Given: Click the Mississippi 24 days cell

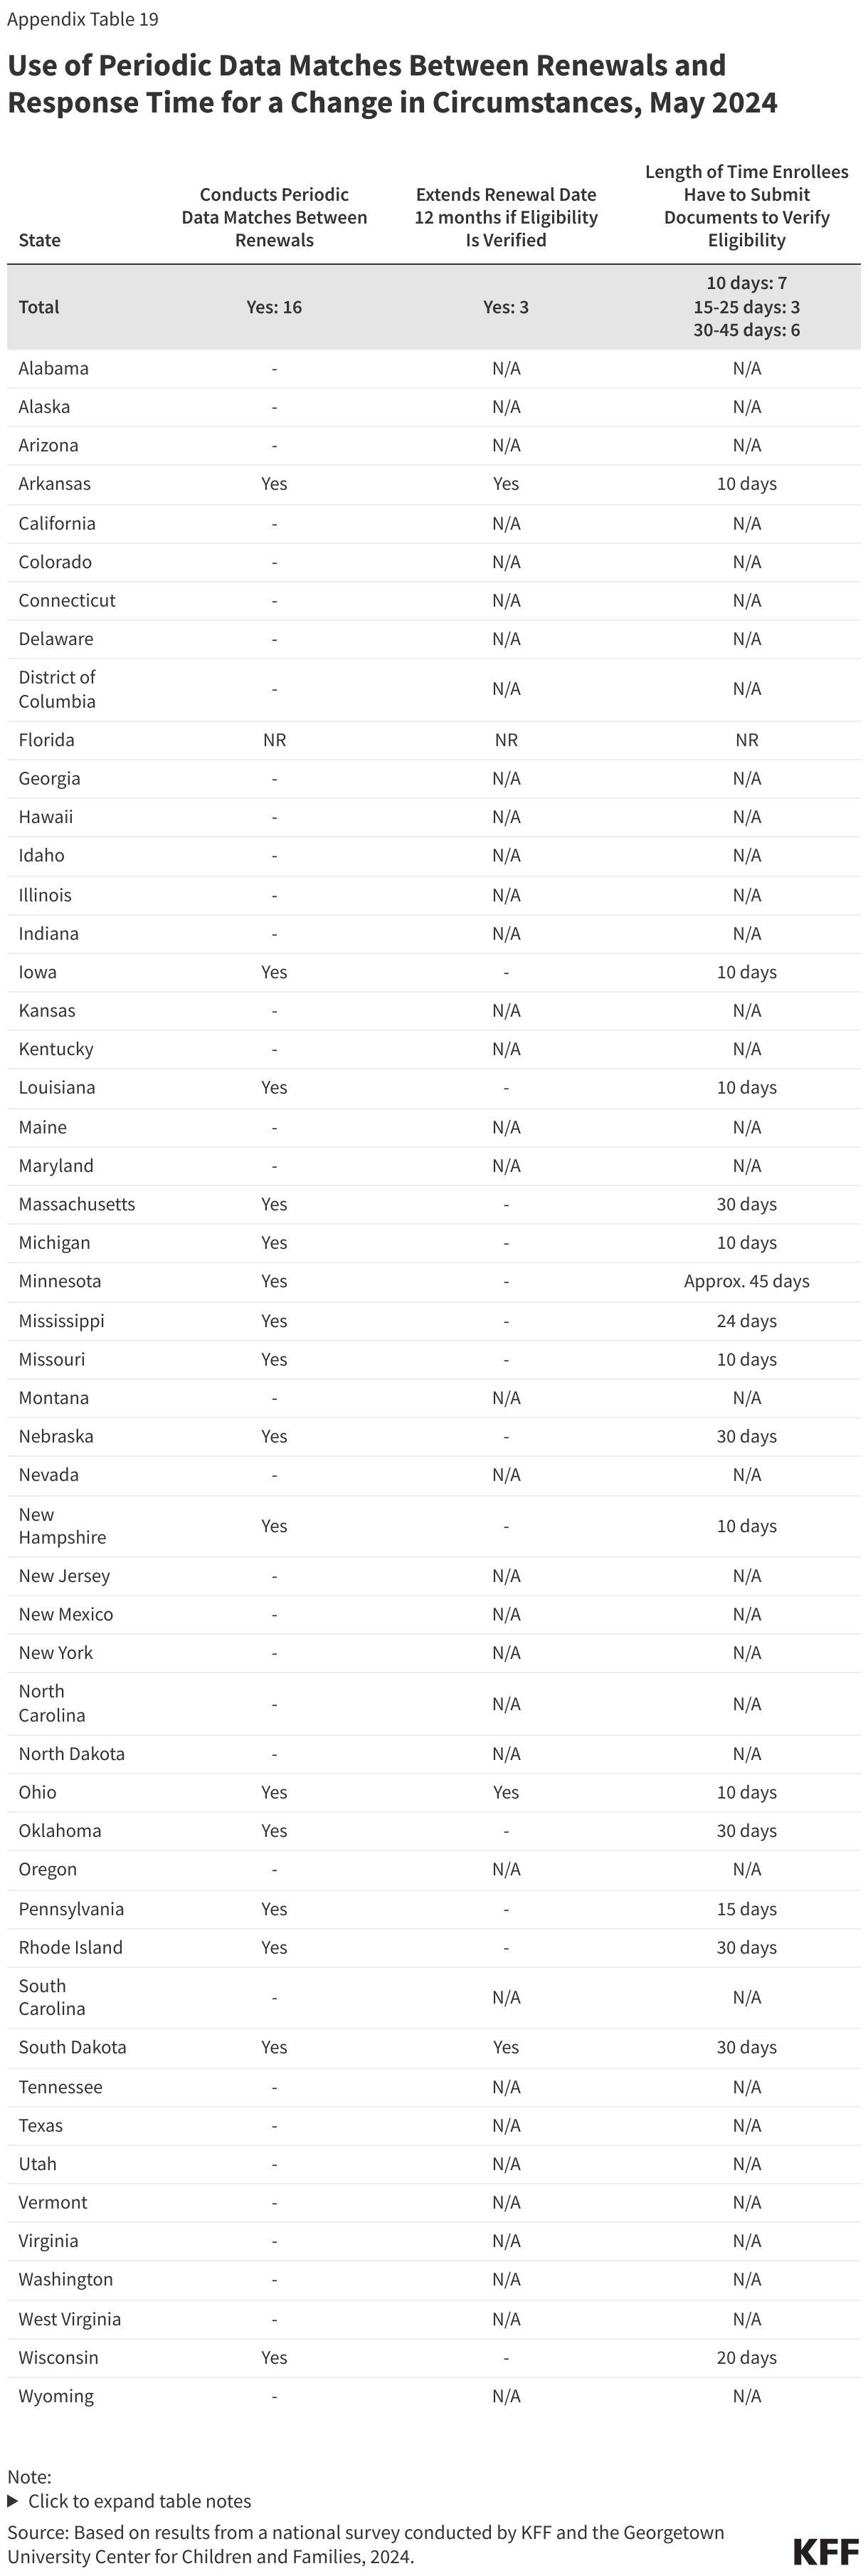Looking at the screenshot, I should [747, 1321].
